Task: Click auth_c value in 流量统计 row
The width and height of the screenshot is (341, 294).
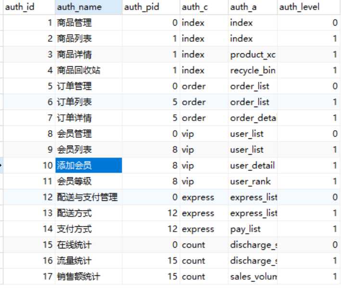Action: pos(193,261)
